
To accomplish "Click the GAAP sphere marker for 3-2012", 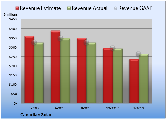I will point(34,43).
